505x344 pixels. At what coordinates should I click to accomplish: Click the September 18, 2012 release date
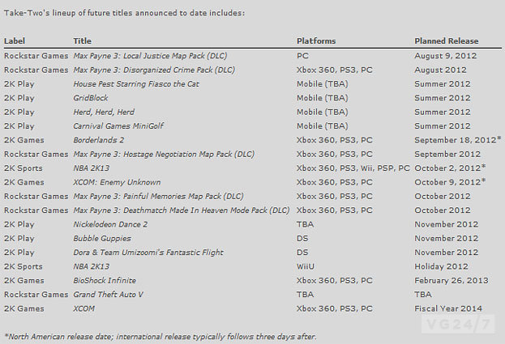pos(457,140)
